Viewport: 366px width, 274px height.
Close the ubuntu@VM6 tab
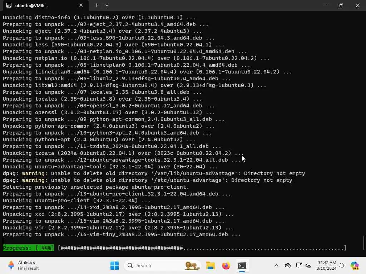click(81, 5)
